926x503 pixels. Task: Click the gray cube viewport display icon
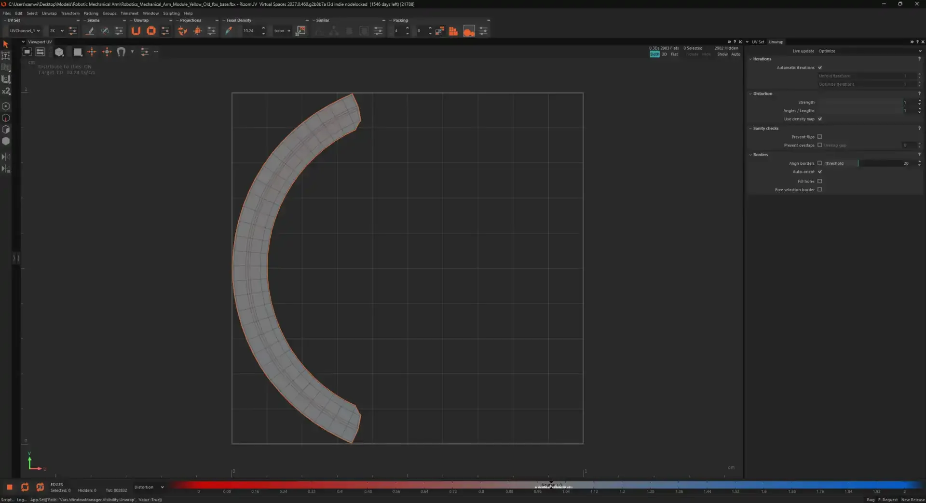59,52
